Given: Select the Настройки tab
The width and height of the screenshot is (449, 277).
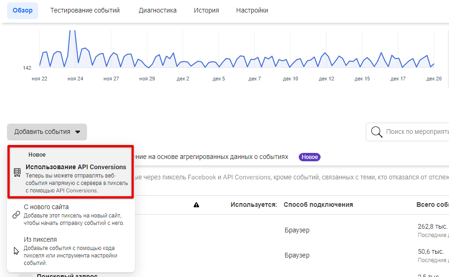Looking at the screenshot, I should (252, 10).
